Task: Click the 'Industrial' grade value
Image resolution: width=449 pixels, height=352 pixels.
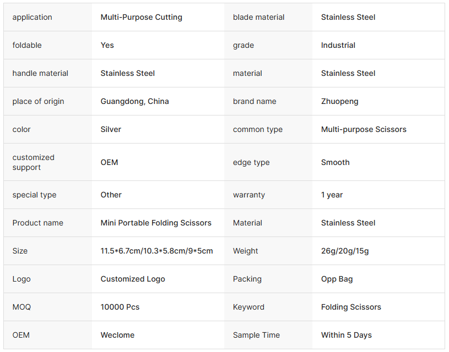Action: (338, 45)
